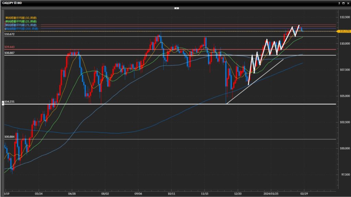Click the 06/28 date on time axis
This screenshot has width=351, height=197.
pos(72,193)
